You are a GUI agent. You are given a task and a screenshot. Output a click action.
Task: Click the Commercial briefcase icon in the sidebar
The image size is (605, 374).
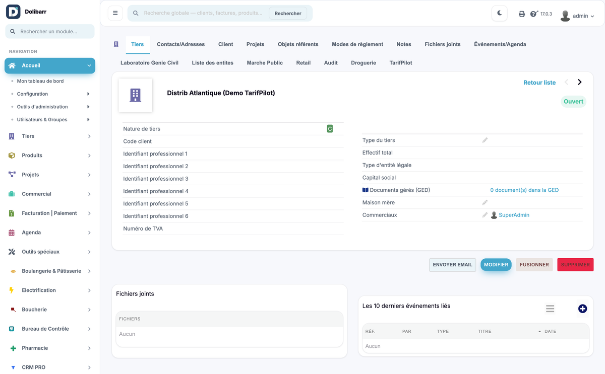pos(12,194)
